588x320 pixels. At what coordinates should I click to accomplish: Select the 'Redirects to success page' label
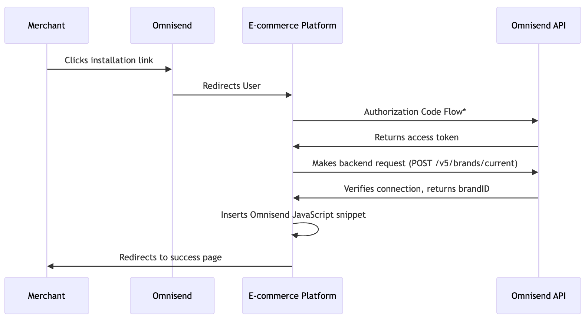click(x=171, y=257)
